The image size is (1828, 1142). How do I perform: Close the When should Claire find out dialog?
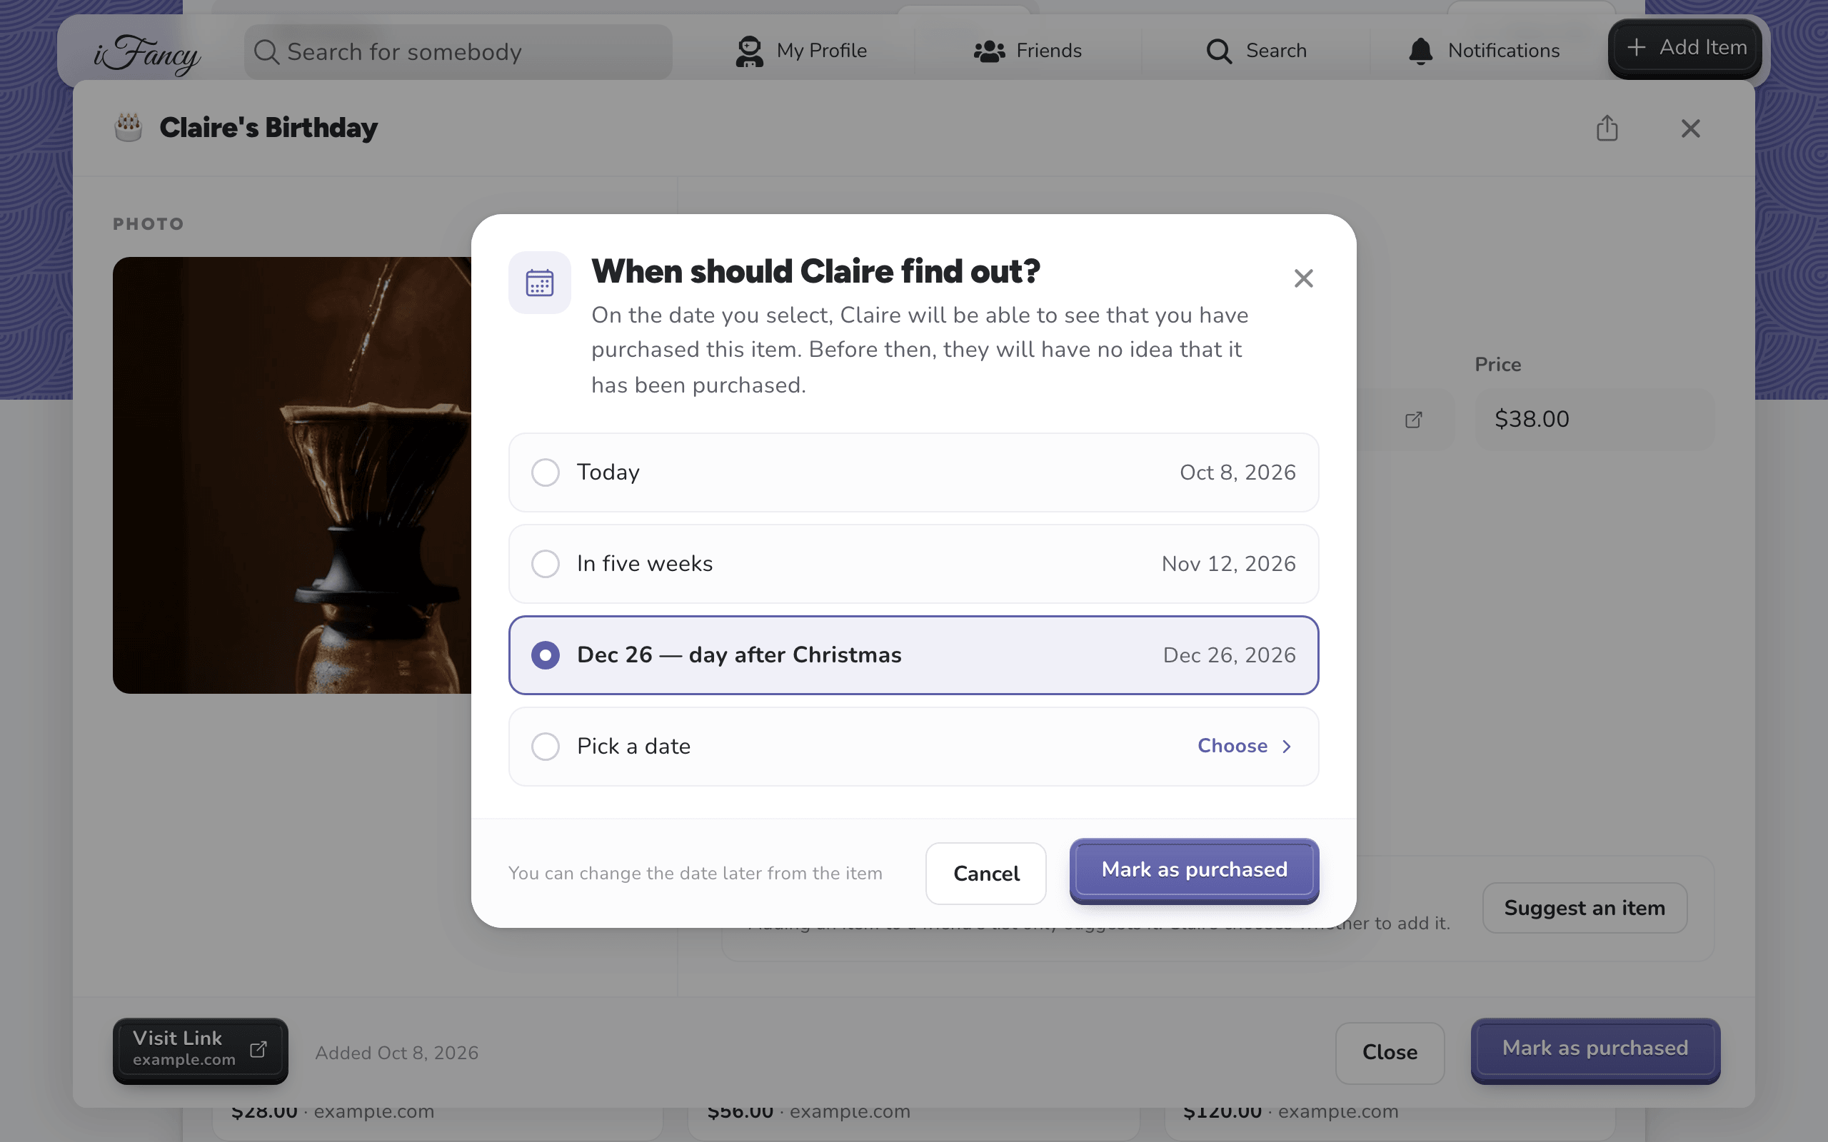pos(1303,278)
